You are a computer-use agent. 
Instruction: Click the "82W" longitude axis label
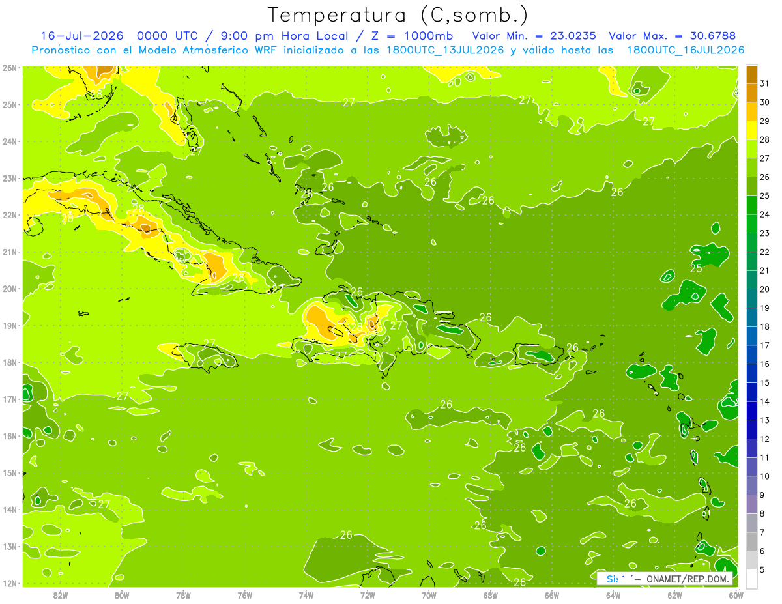(x=61, y=595)
